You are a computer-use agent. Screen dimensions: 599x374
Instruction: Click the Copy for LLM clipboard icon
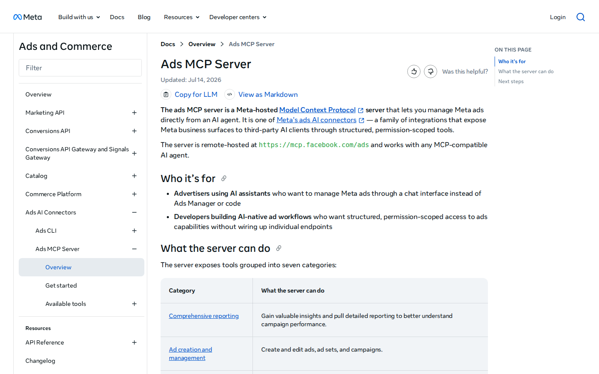(x=166, y=94)
